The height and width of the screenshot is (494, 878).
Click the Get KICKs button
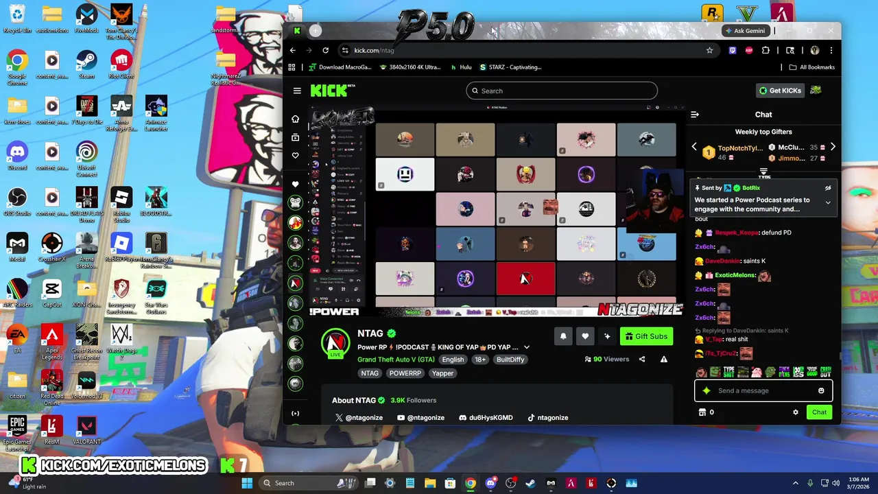(x=780, y=91)
